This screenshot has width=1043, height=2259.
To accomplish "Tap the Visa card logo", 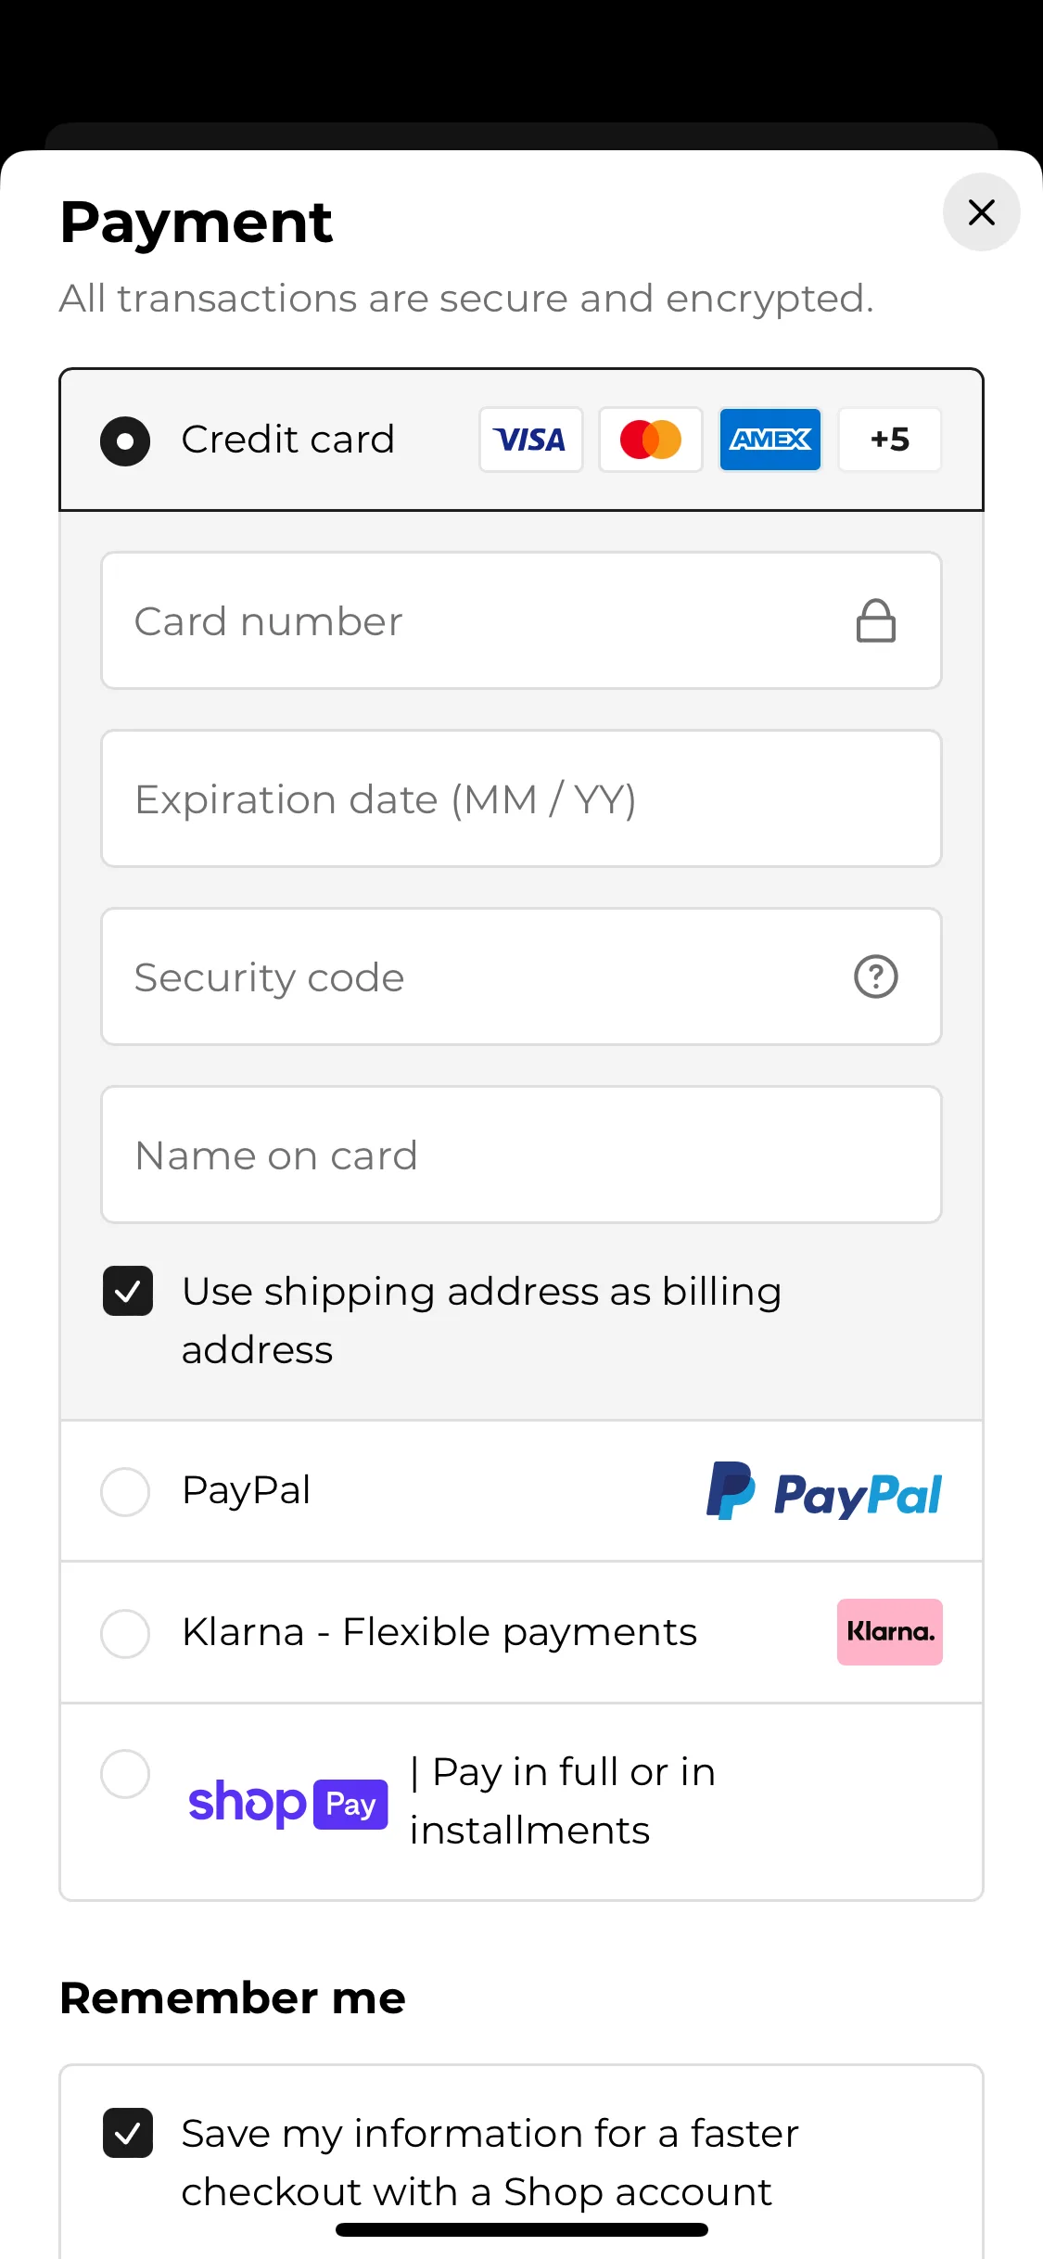I will tap(530, 440).
